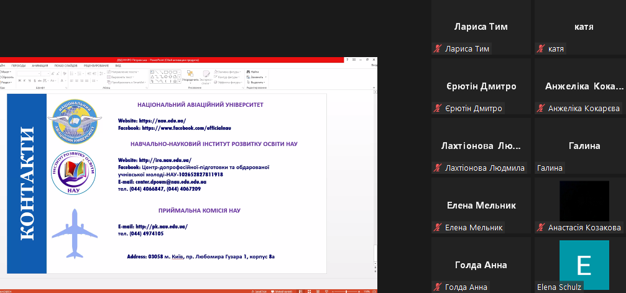626x293 pixels.
Task: Click muted microphone icon next to катя
Action: [541, 49]
